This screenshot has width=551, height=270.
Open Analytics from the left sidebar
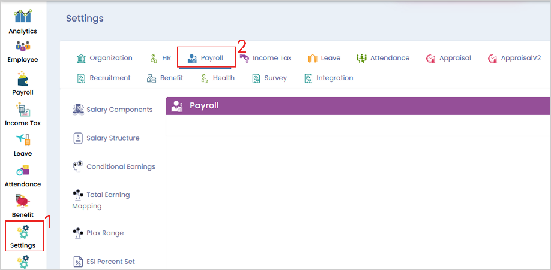point(23,22)
